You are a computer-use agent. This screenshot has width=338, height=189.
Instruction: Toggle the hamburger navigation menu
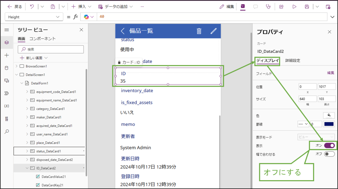7,30
